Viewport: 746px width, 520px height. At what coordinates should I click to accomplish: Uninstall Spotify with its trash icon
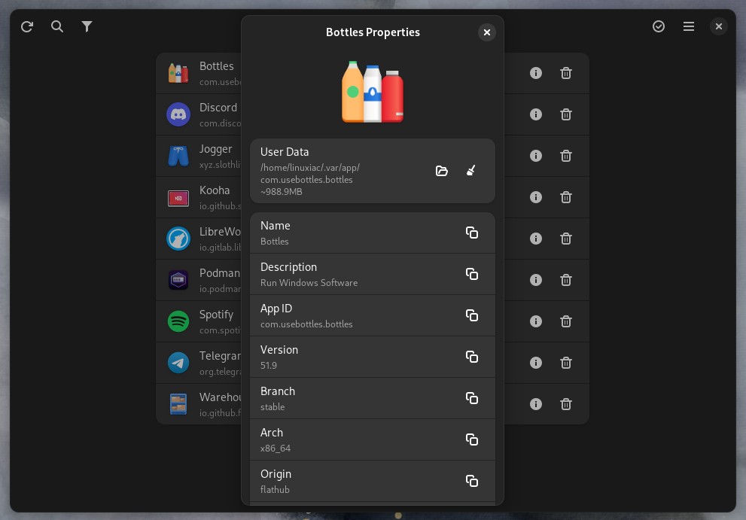[x=565, y=321]
